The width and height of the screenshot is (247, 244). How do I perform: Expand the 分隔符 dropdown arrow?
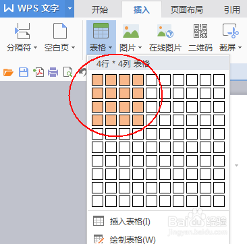click(x=35, y=48)
